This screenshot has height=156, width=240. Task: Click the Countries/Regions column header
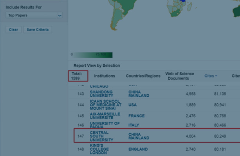pos(143,76)
